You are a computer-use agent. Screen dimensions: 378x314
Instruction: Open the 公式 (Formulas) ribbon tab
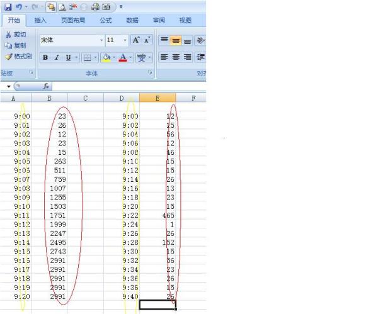click(x=105, y=20)
